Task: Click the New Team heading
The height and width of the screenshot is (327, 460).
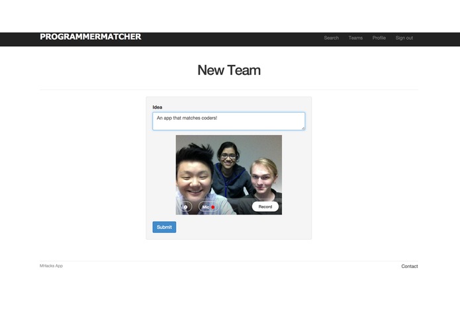Action: (229, 70)
